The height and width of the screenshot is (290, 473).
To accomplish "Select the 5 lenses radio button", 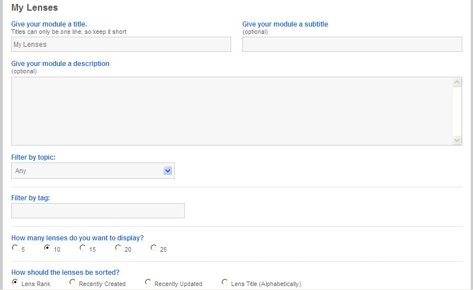I will (x=15, y=248).
